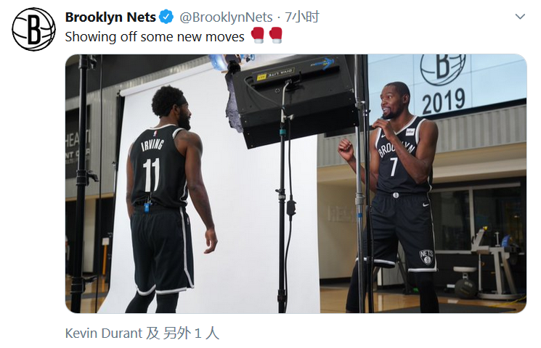Open the @BrooklynNets handle link
Image resolution: width=541 pixels, height=348 pixels.
click(x=226, y=17)
